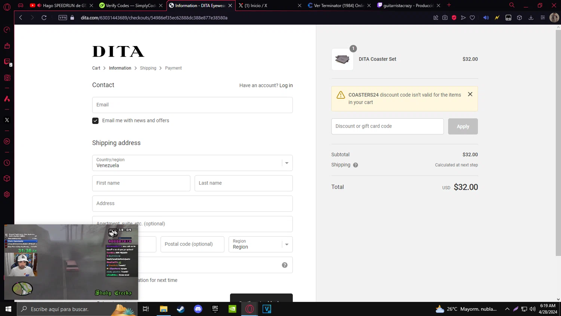
Task: Open NVIDIA app from the taskbar
Action: 232,309
